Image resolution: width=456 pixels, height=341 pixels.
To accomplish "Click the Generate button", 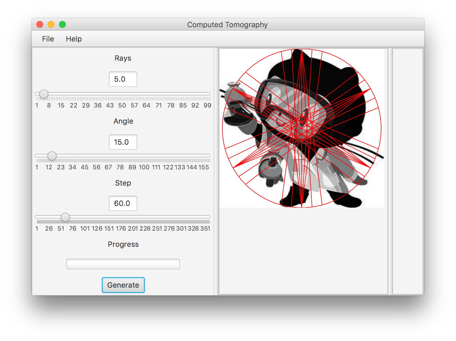I will click(123, 285).
